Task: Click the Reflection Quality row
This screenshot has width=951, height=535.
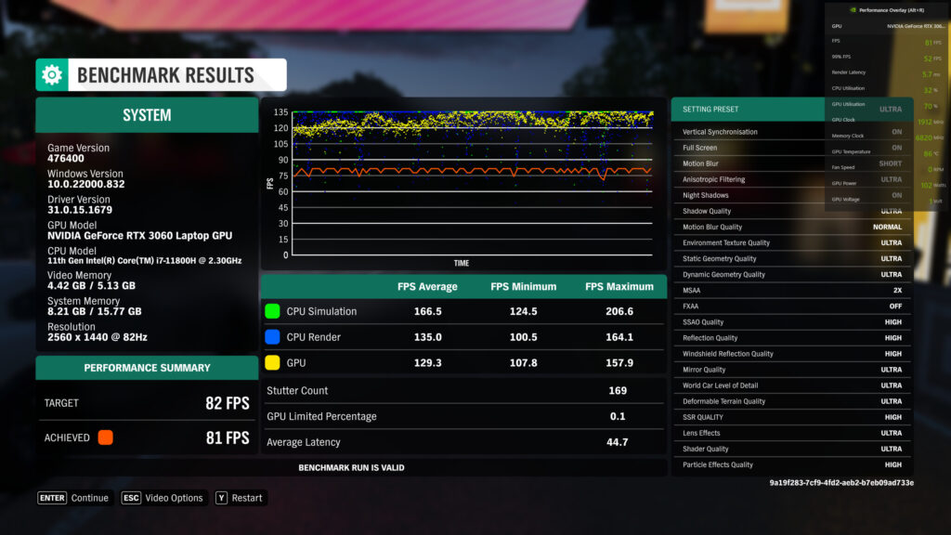Action: (x=792, y=338)
